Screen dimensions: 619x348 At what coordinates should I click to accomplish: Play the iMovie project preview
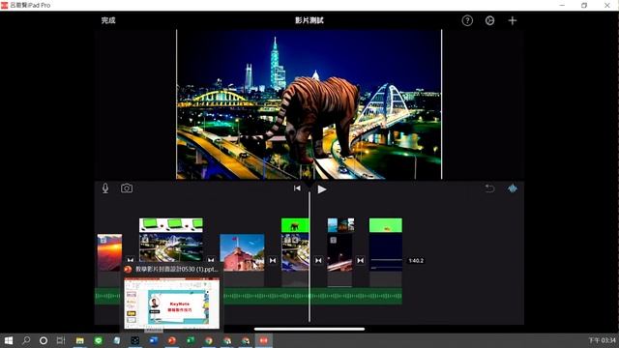click(x=322, y=189)
